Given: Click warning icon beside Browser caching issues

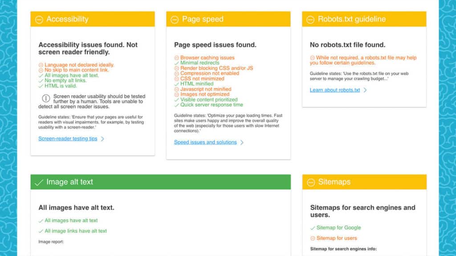Looking at the screenshot, I should pyautogui.click(x=176, y=58).
